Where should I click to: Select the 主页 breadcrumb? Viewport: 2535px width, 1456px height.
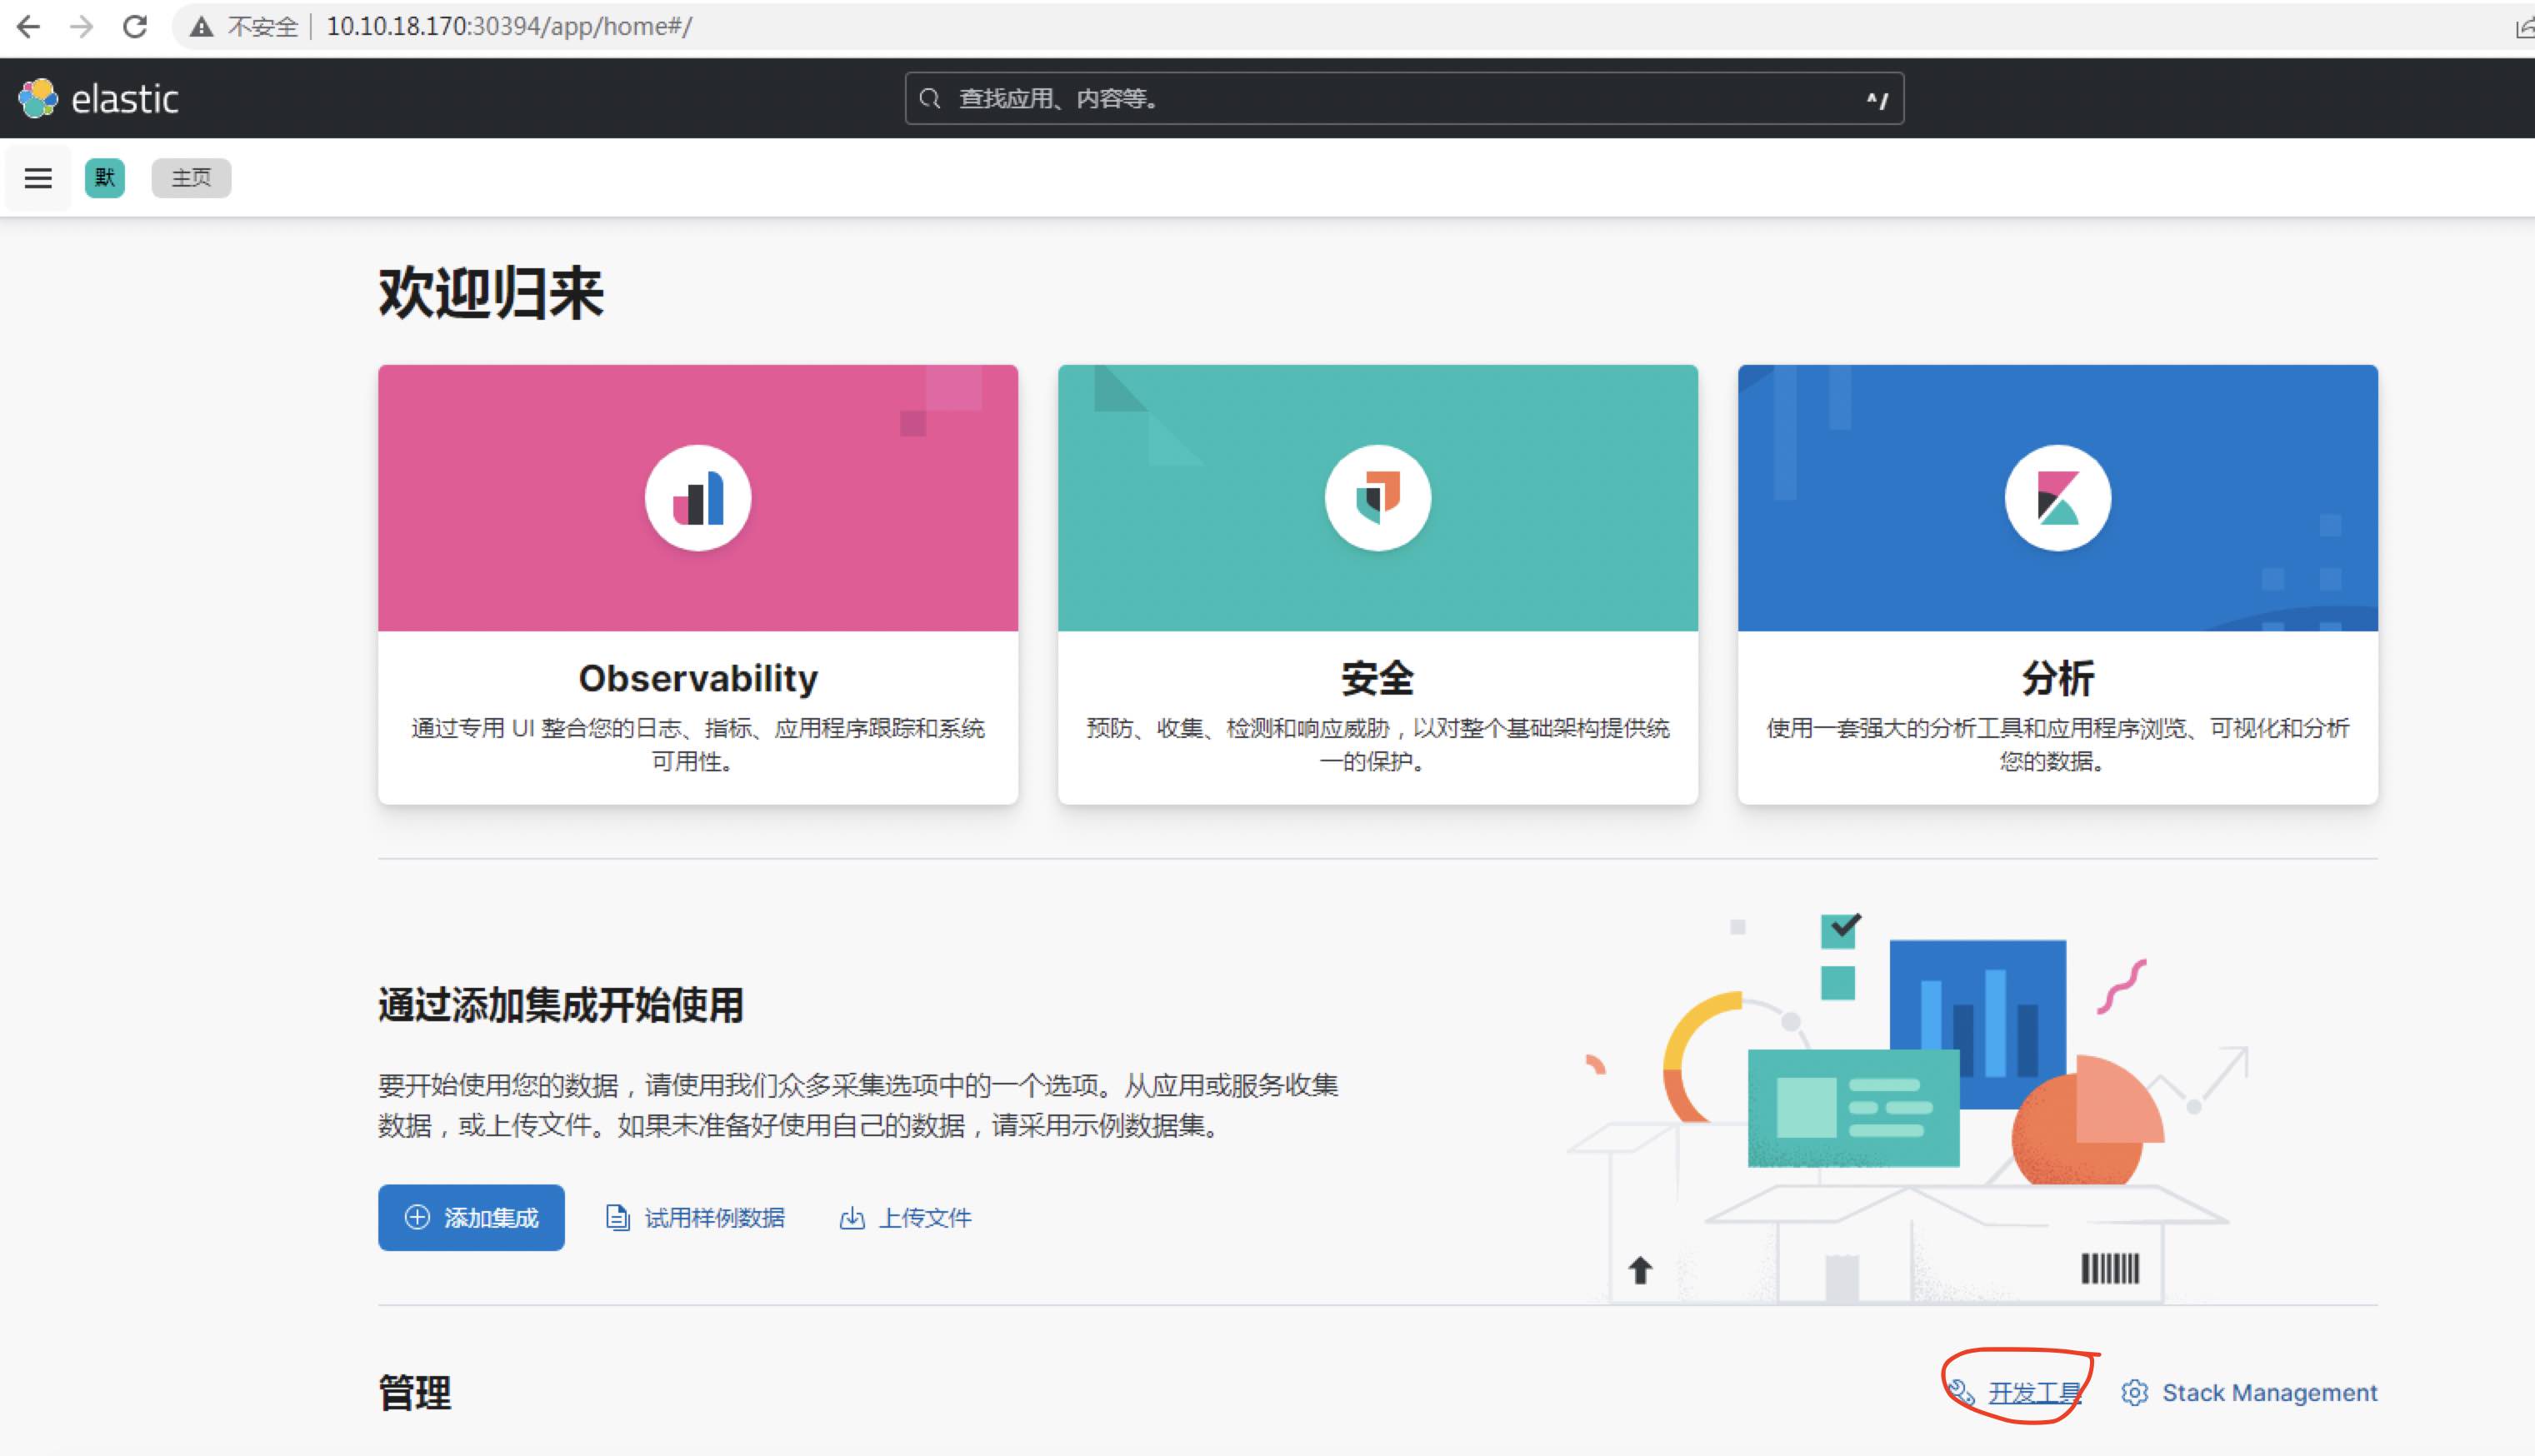tap(190, 177)
